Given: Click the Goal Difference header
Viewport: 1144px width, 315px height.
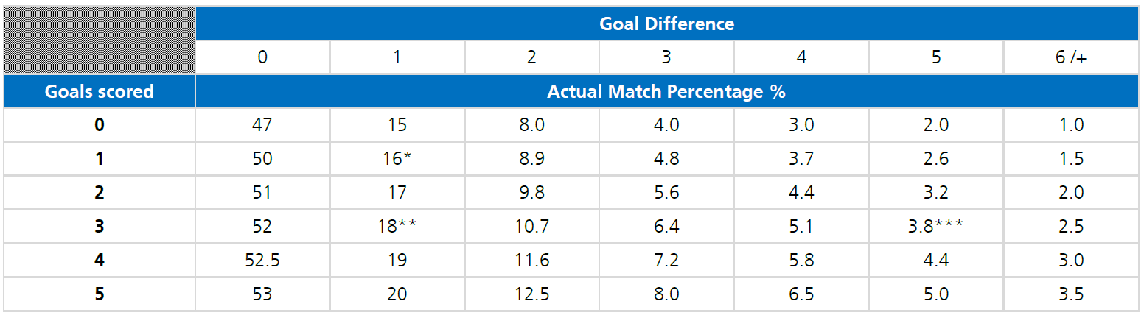Looking at the screenshot, I should [x=666, y=24].
